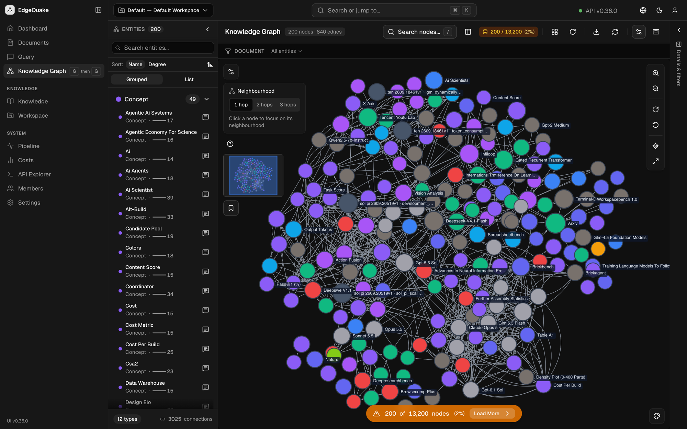Click the fullscreen expand arrows icon
The width and height of the screenshot is (687, 429).
click(655, 161)
